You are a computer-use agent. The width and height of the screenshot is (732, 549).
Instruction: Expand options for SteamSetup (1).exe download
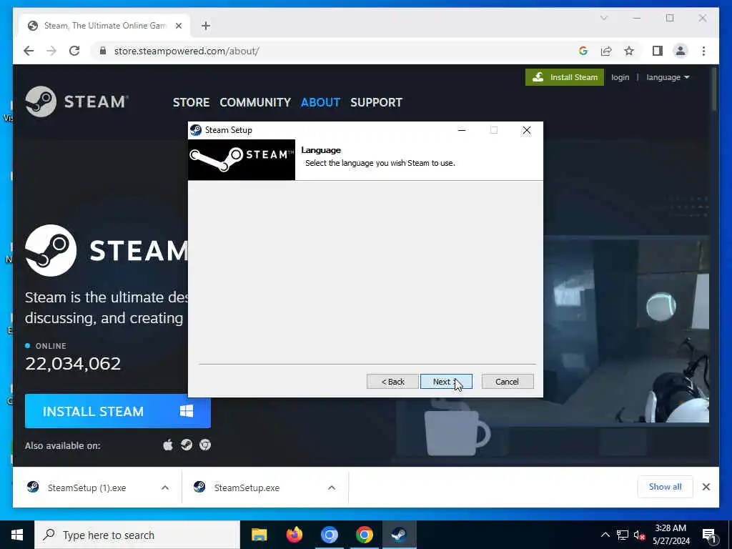pyautogui.click(x=165, y=488)
